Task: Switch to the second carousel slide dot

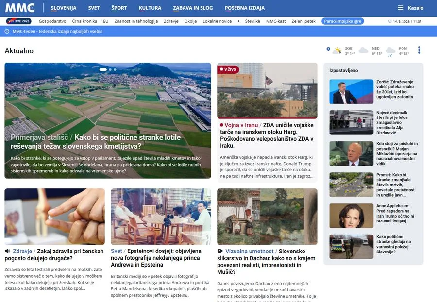Action: [x=110, y=69]
